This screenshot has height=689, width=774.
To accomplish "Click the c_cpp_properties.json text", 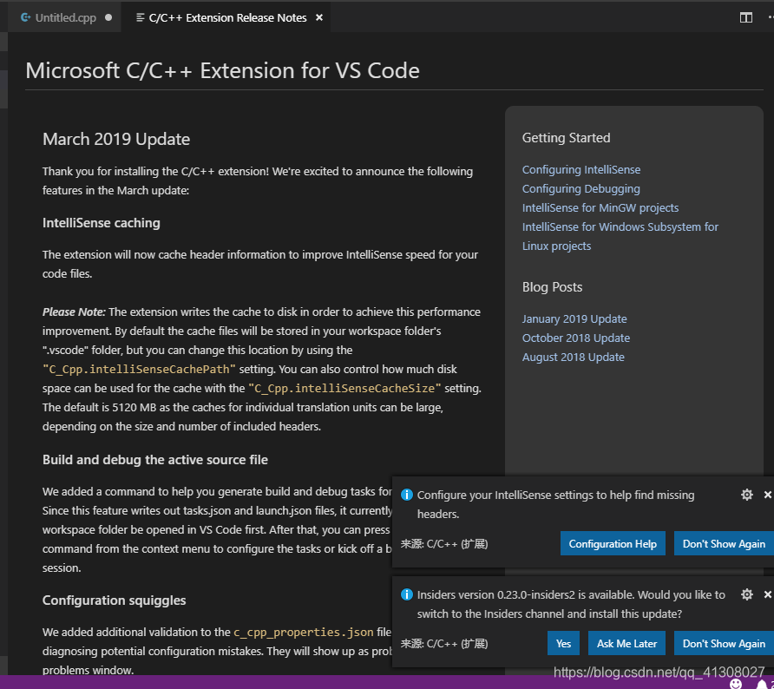I will [304, 633].
